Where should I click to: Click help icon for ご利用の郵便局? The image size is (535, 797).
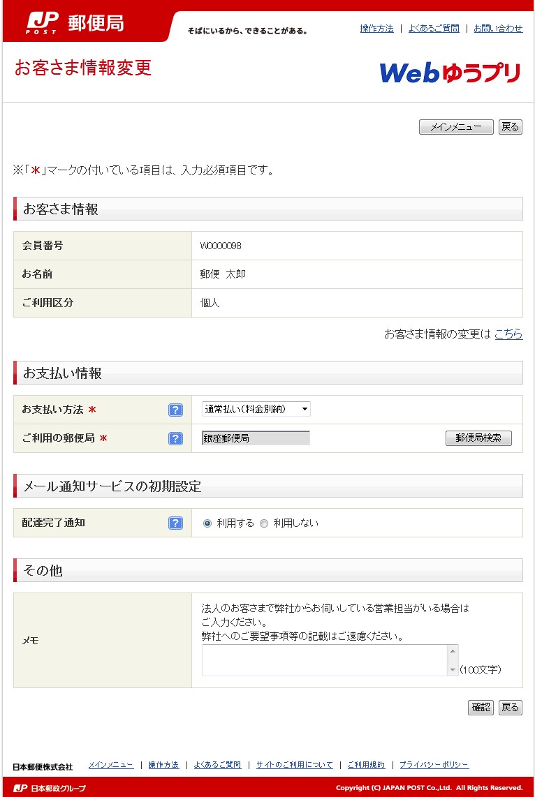(175, 438)
